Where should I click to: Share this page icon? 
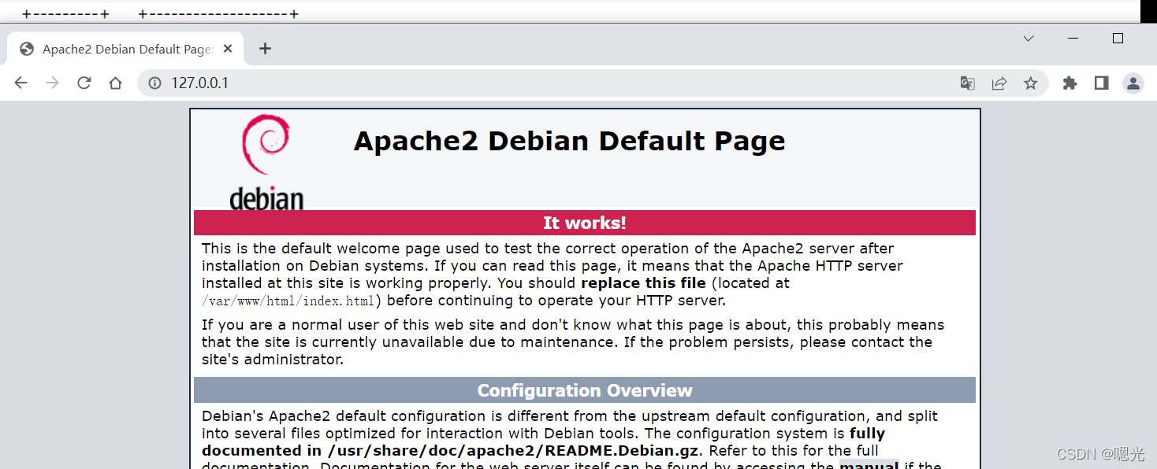point(999,83)
